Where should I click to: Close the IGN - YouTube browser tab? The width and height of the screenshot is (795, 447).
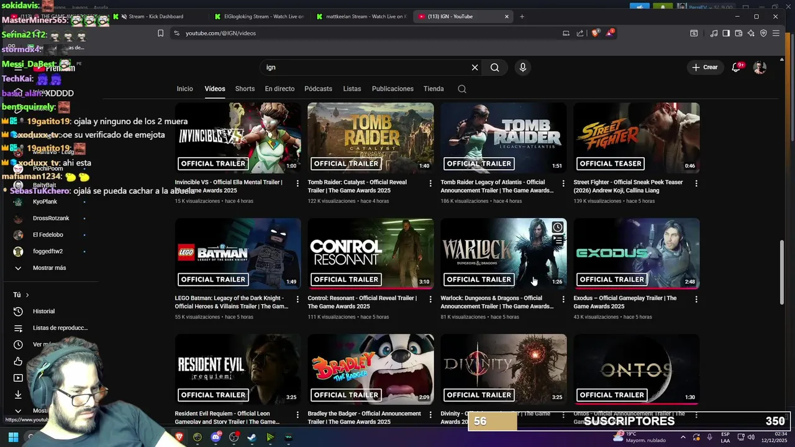[x=507, y=17]
